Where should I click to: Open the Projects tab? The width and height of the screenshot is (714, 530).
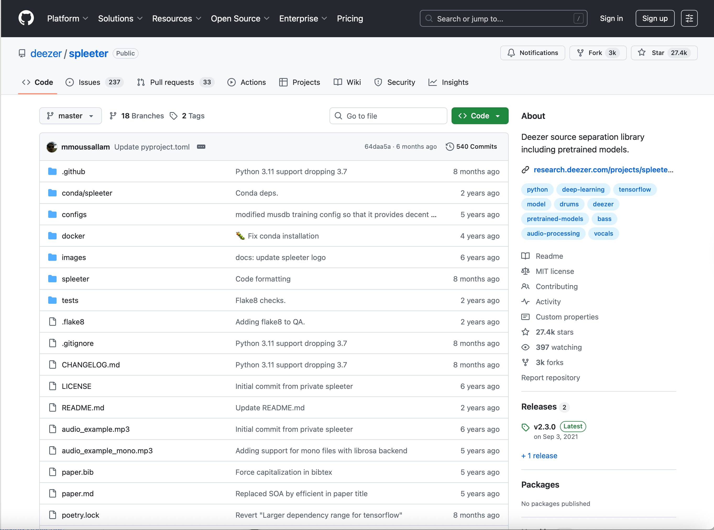tap(300, 82)
